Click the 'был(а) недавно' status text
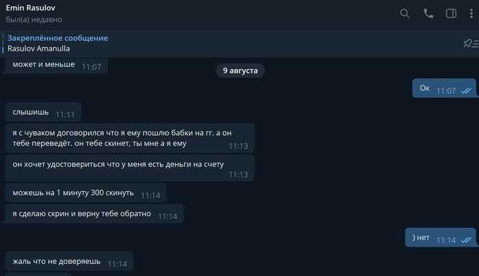 coord(34,19)
